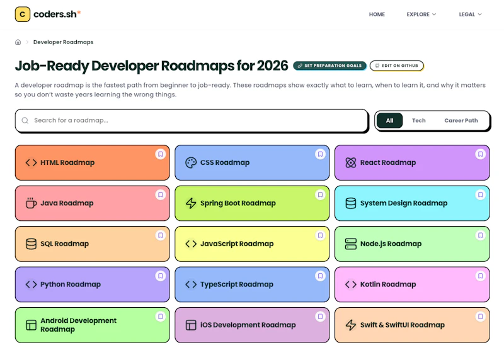Click the server icon on Node.js Roadmap
Viewport: 504px width, 345px height.
tap(351, 244)
